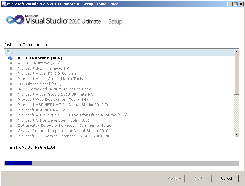The height and width of the screenshot is (186, 245).
Task: Click the component list scroll down arrow
Action: pos(237,135)
